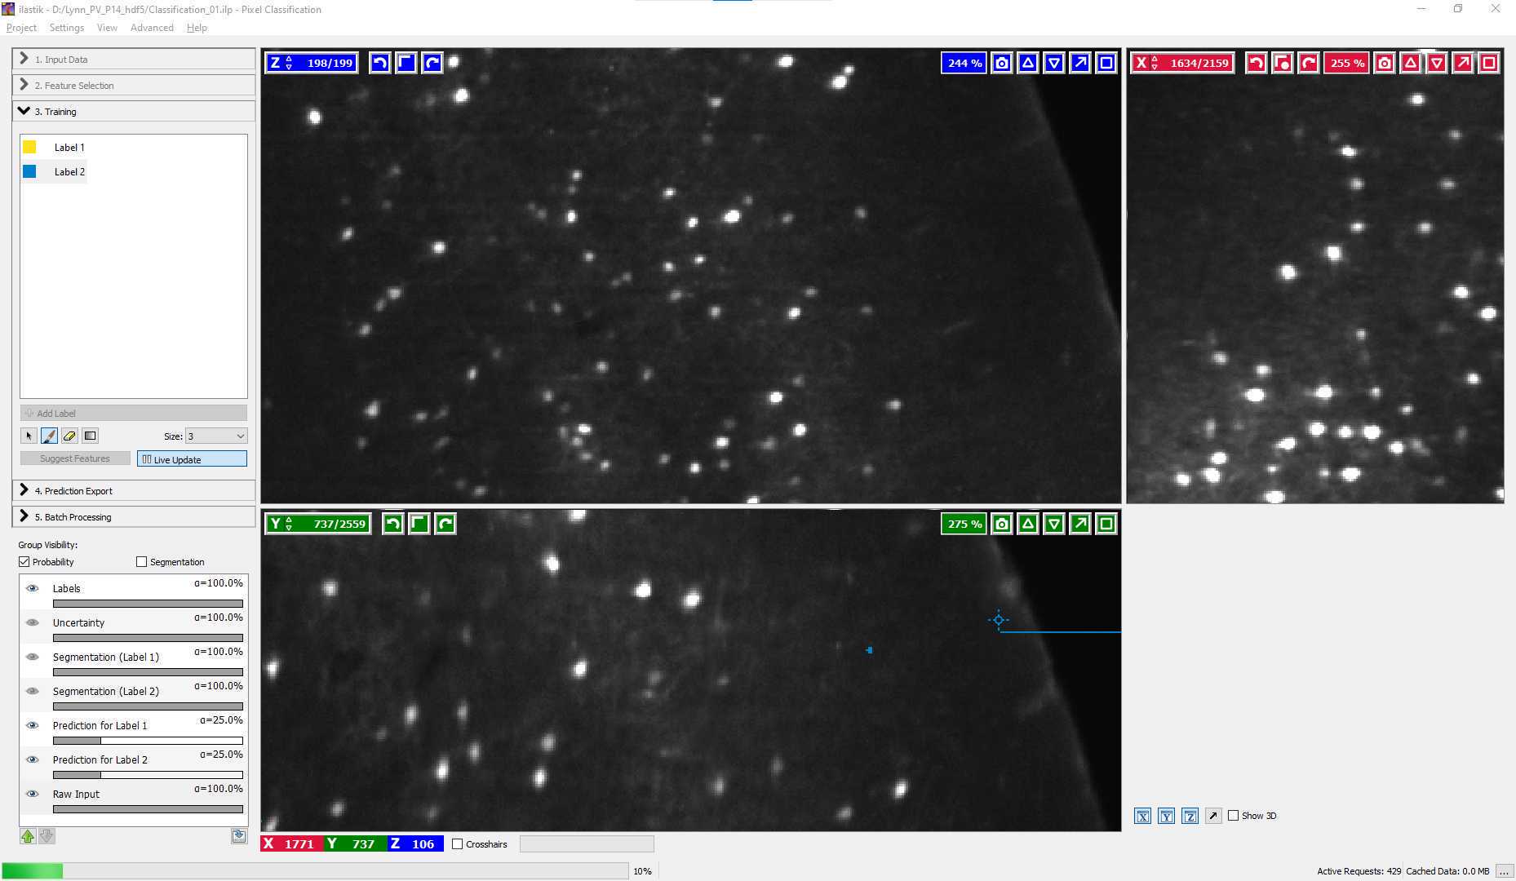Open the brush Size dropdown
The image size is (1516, 881).
pyautogui.click(x=216, y=436)
